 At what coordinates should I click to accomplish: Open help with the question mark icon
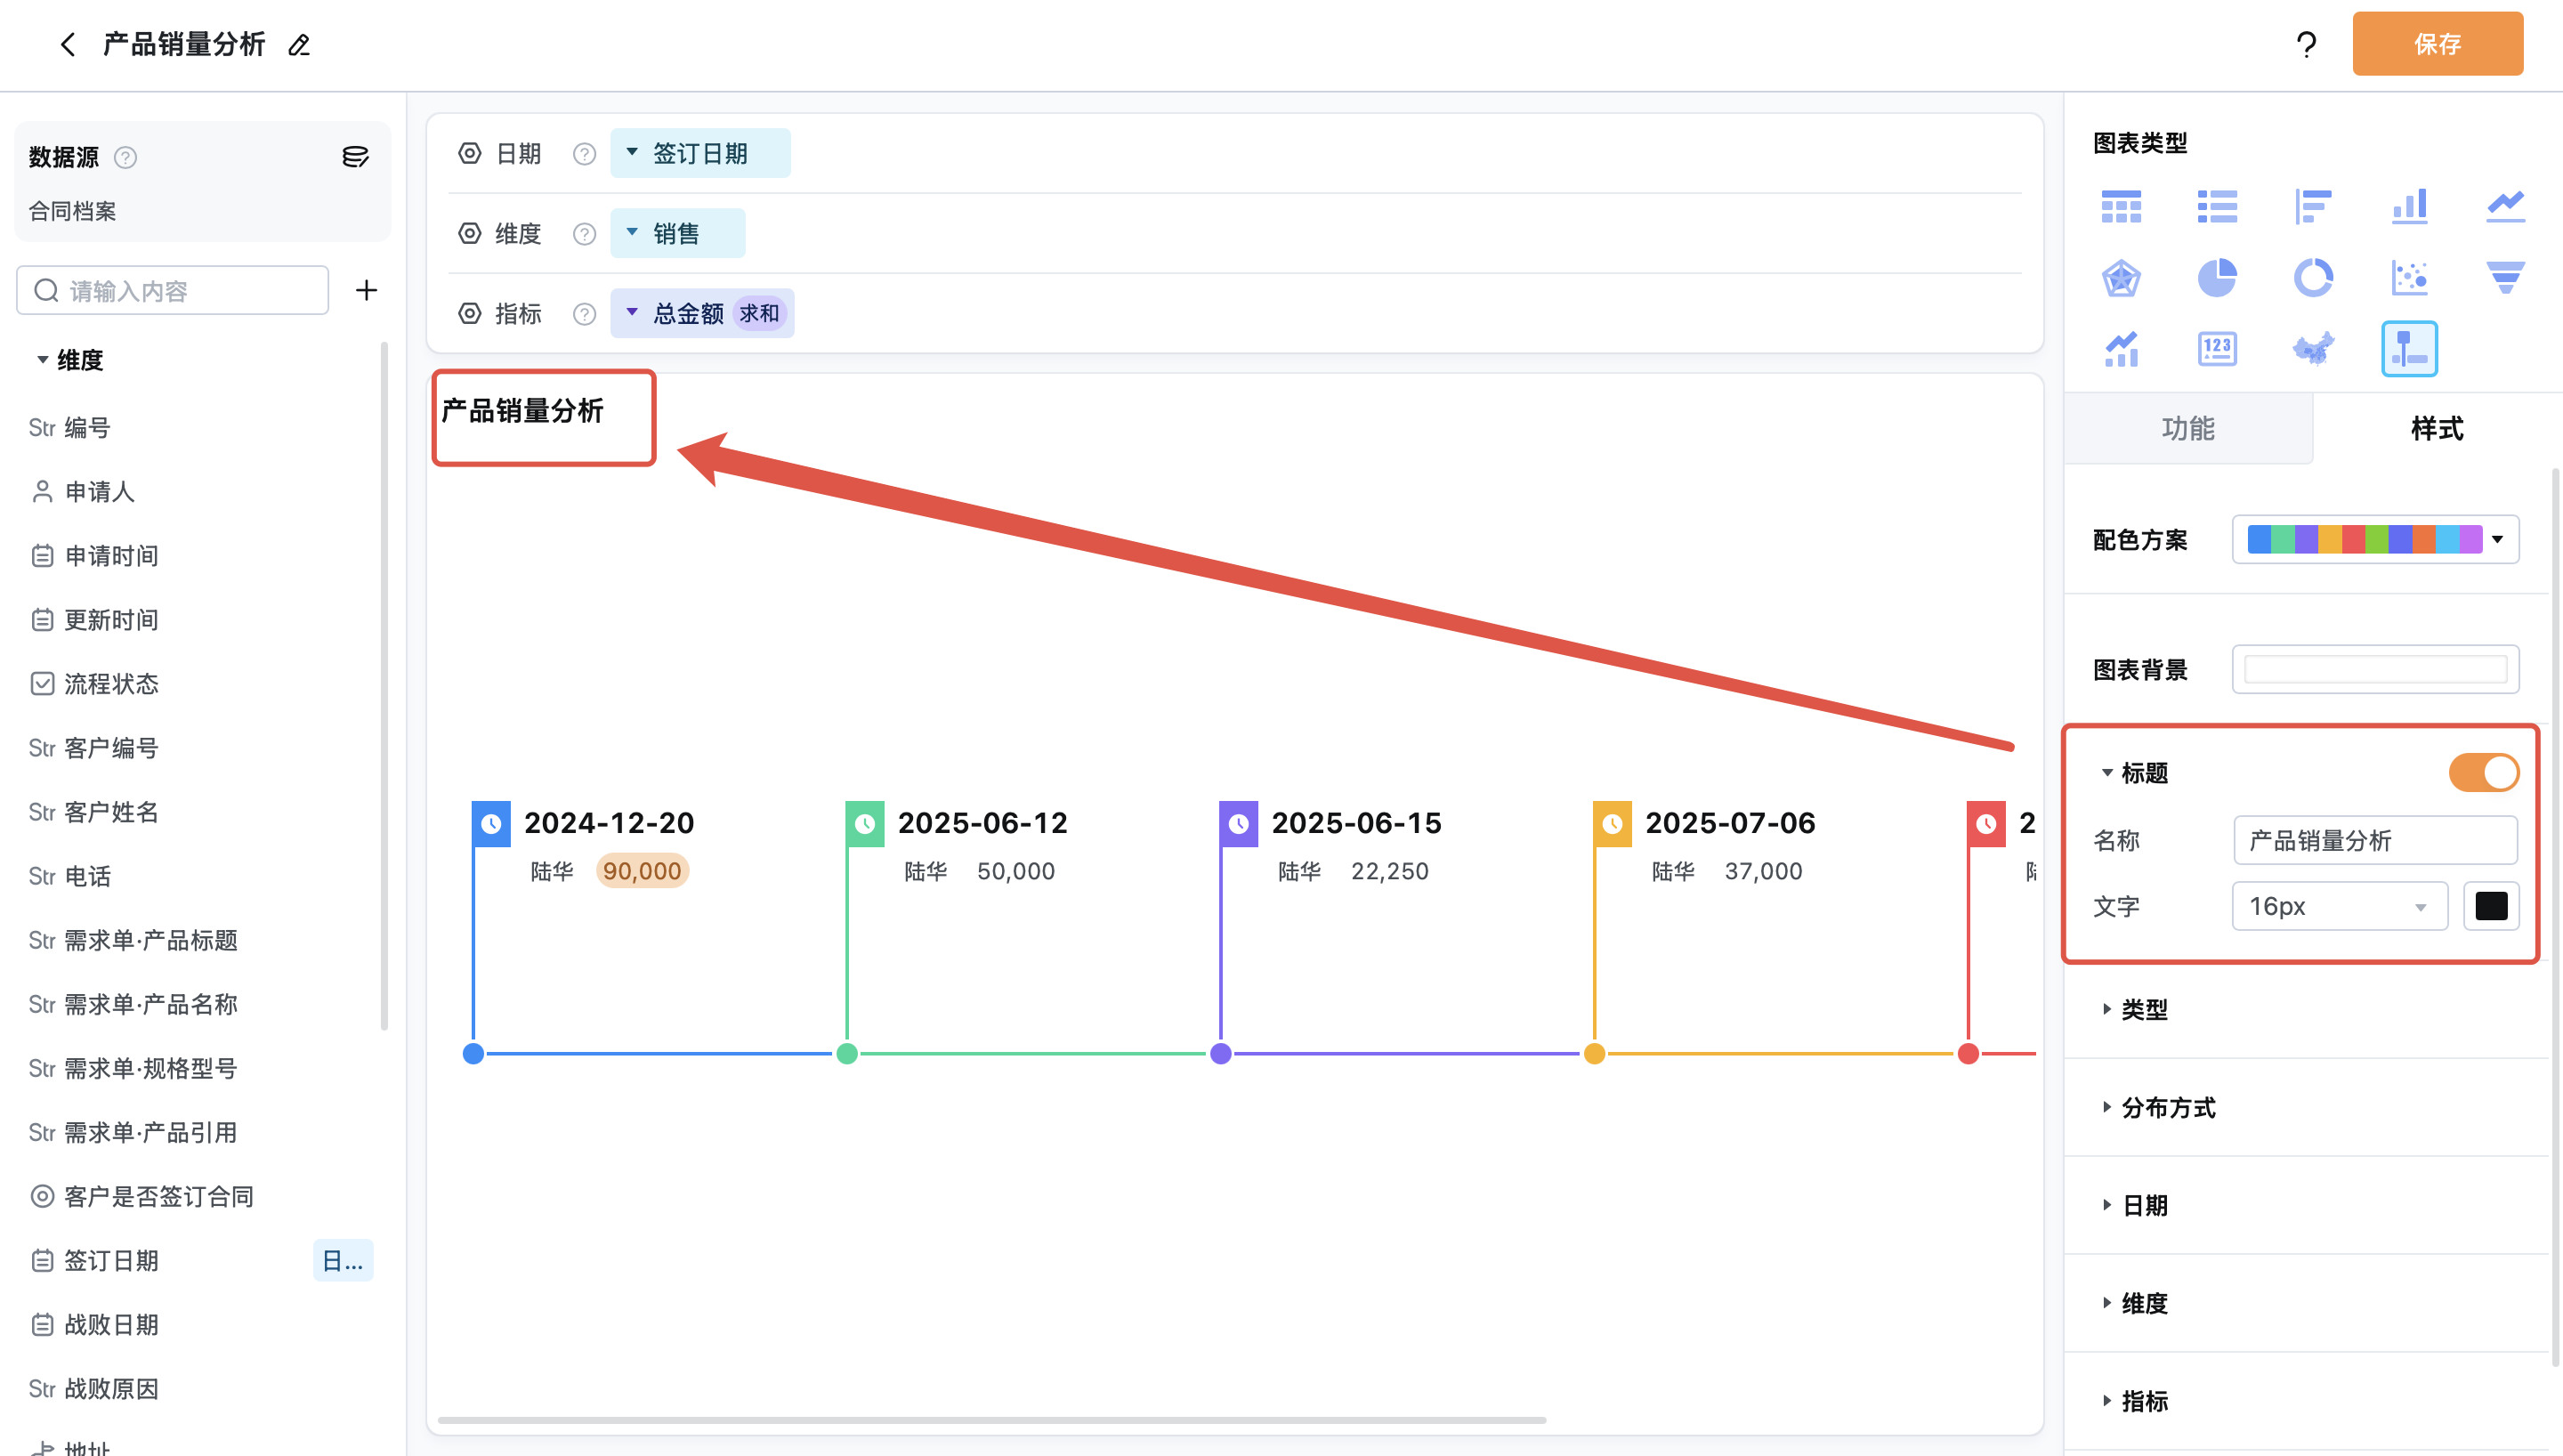pyautogui.click(x=2306, y=44)
